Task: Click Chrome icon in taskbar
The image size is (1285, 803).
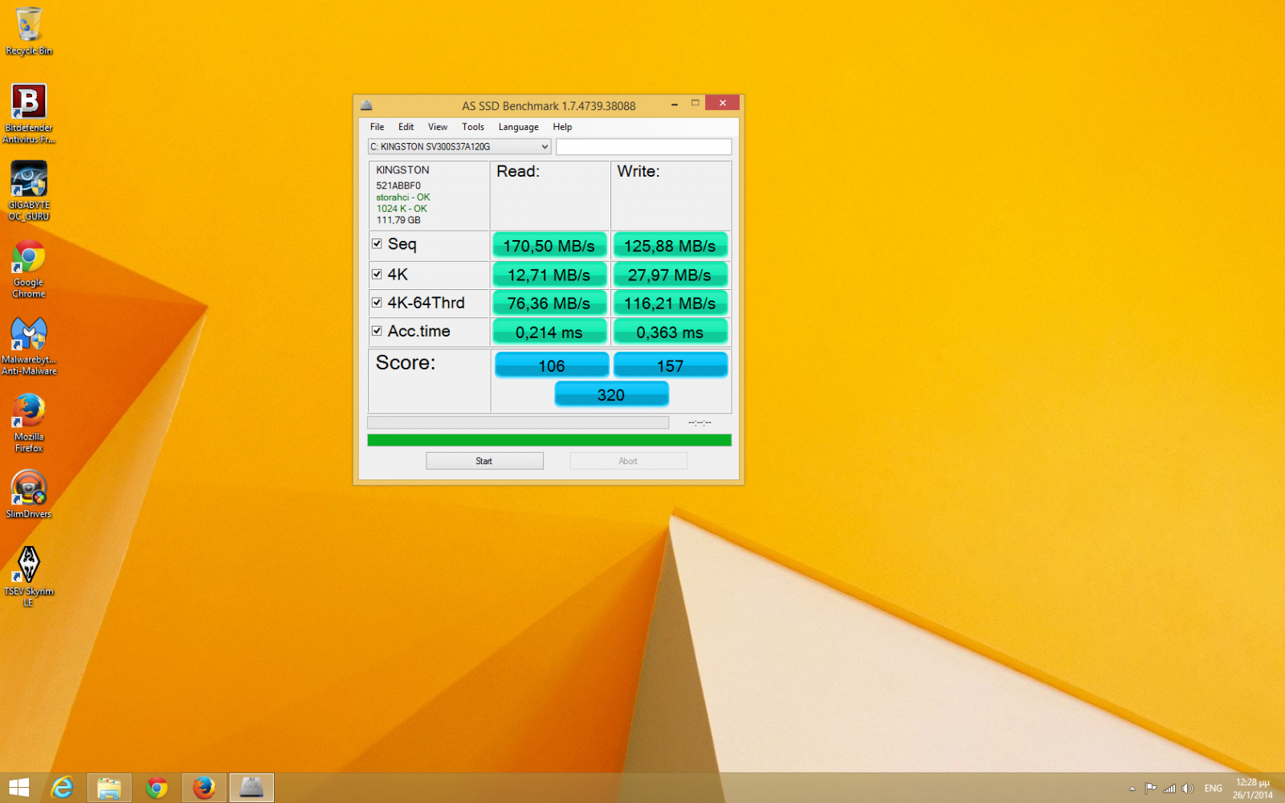Action: pyautogui.click(x=157, y=788)
